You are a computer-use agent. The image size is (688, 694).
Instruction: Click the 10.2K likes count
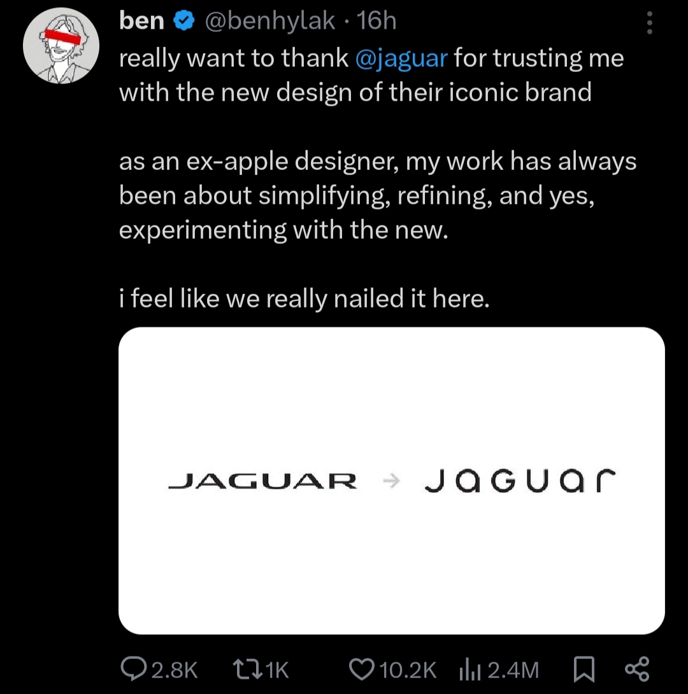pos(408,669)
